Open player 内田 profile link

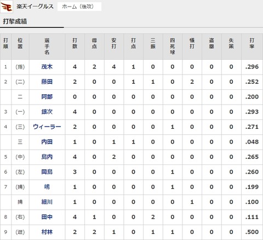point(47,142)
